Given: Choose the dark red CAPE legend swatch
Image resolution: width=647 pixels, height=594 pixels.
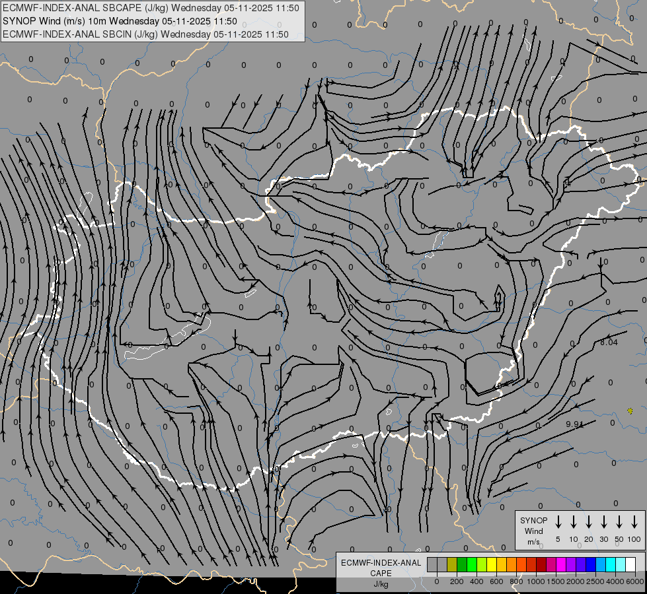Looking at the screenshot, I should [541, 564].
